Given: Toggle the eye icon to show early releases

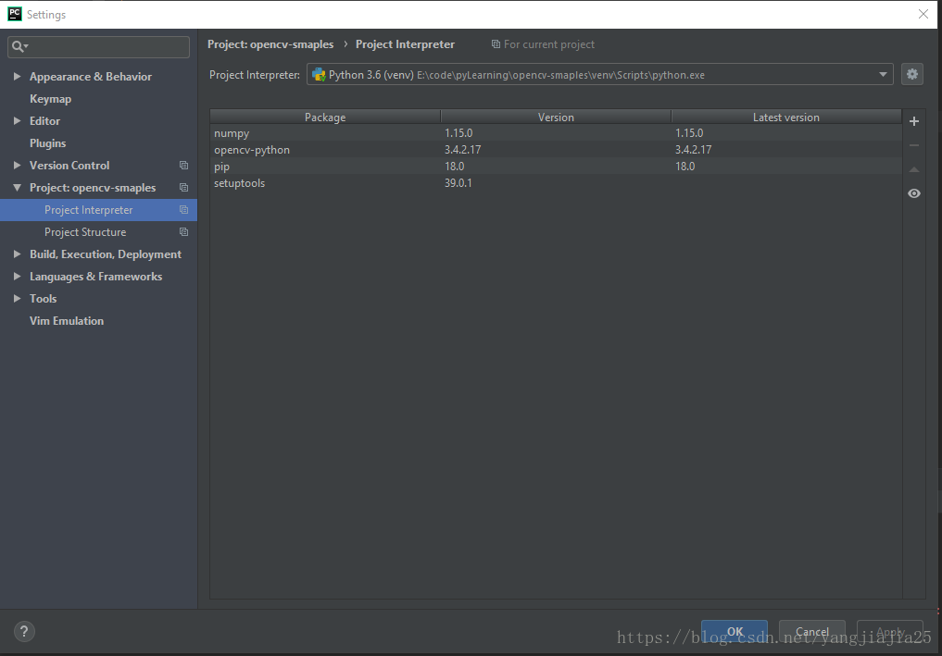Looking at the screenshot, I should (x=913, y=193).
